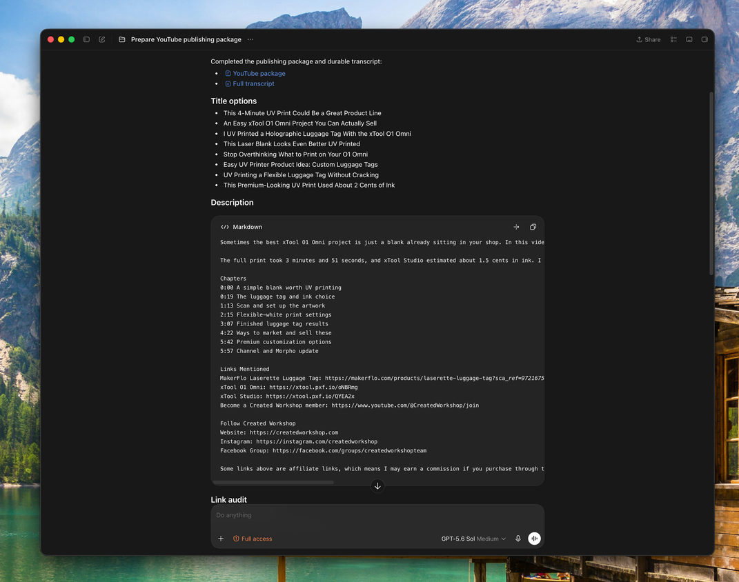Click the chat's vertical scrollbar thumb
The width and height of the screenshot is (739, 582).
tap(711, 183)
